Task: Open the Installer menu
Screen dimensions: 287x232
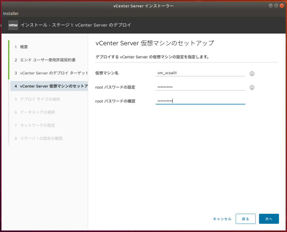Action: [11, 13]
